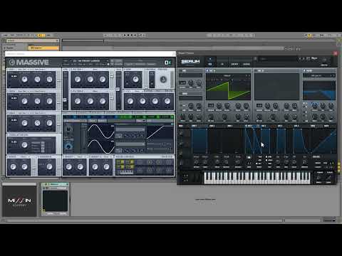The image size is (342, 256).
Task: Turn Massive OSC1 Wt-position knob
Action: click(x=24, y=79)
